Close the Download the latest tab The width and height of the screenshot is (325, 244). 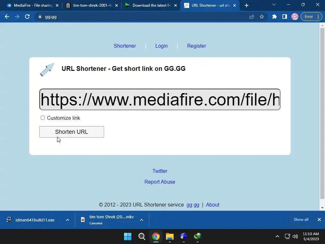(x=176, y=5)
